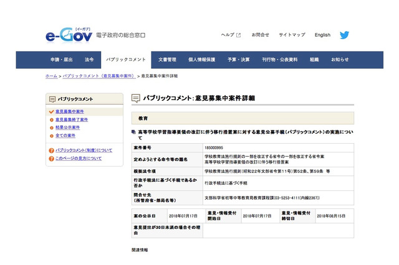
Task: Click the 行政手続法に基づく手続 value cell
Action: (279, 183)
